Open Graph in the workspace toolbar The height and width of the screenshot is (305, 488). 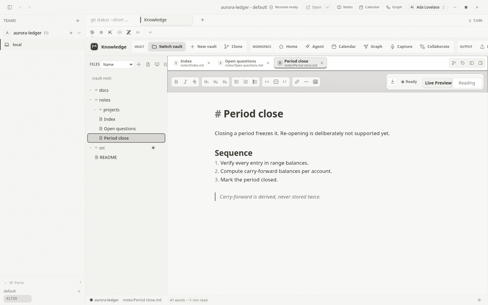pos(373,47)
